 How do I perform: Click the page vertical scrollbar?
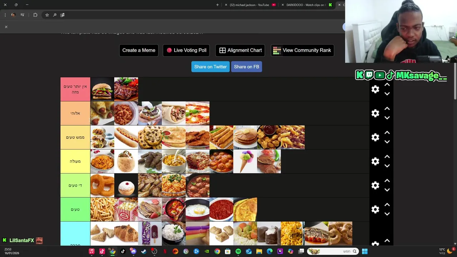pos(455,81)
